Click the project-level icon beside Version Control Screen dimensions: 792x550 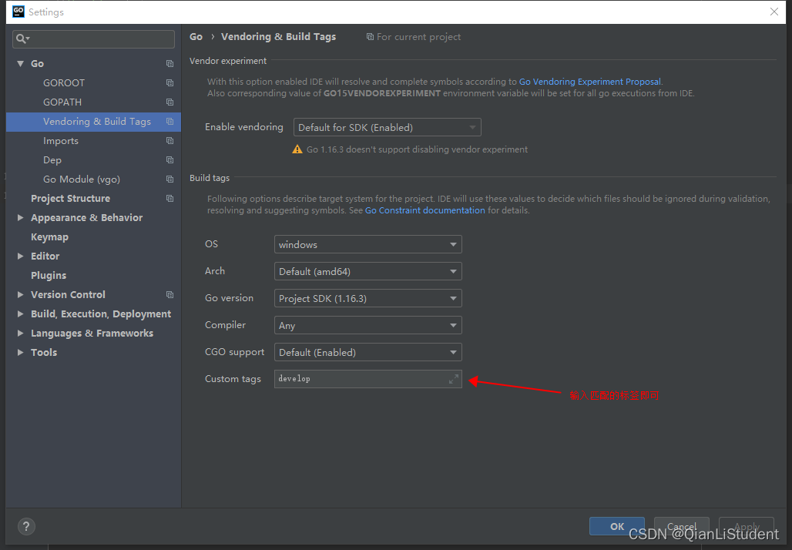click(x=169, y=295)
